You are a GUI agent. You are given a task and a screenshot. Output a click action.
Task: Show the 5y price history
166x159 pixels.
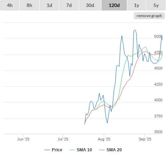pyautogui.click(x=156, y=5)
